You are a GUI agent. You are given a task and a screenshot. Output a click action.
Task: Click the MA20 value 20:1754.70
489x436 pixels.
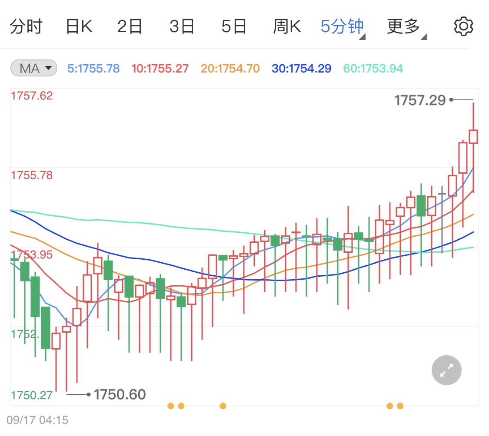click(230, 69)
